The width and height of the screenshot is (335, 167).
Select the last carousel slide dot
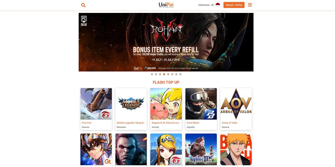[x=180, y=74]
